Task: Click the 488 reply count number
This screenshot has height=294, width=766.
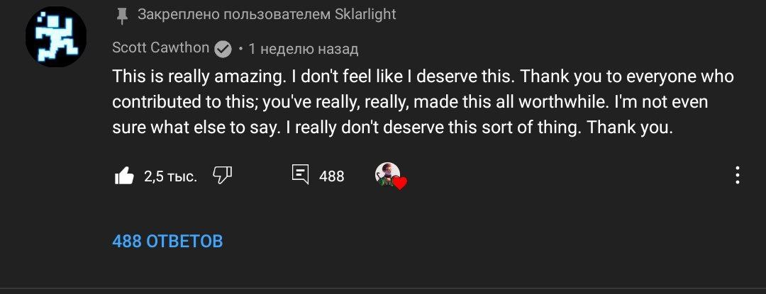Action: point(331,176)
